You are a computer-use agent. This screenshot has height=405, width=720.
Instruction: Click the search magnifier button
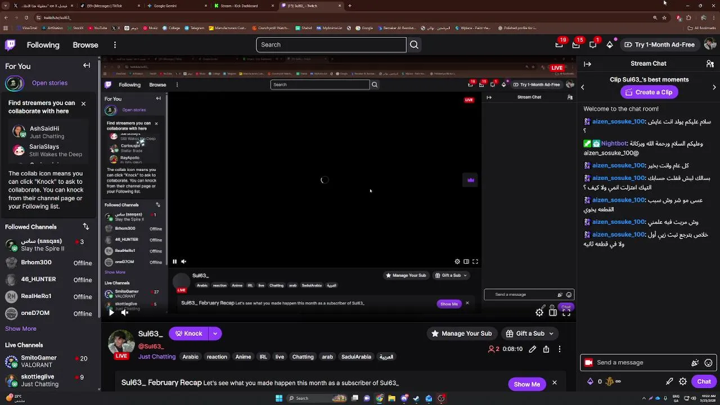point(414,44)
